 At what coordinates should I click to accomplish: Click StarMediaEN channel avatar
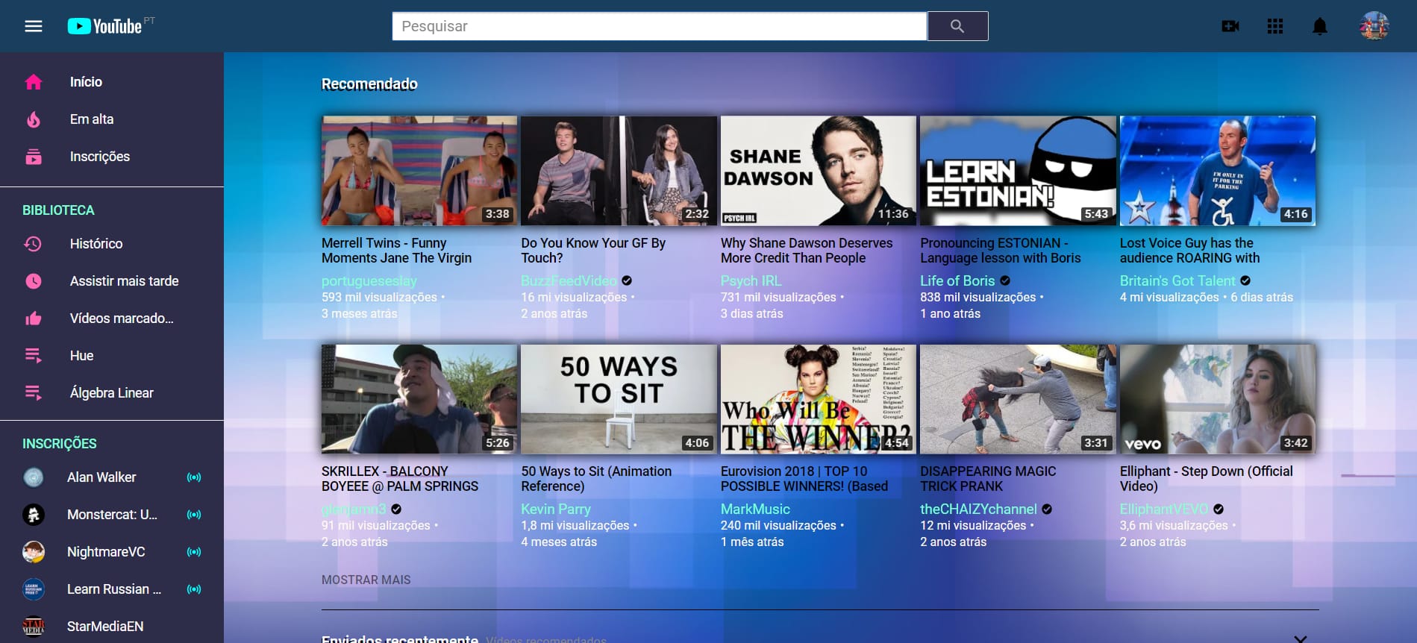34,627
